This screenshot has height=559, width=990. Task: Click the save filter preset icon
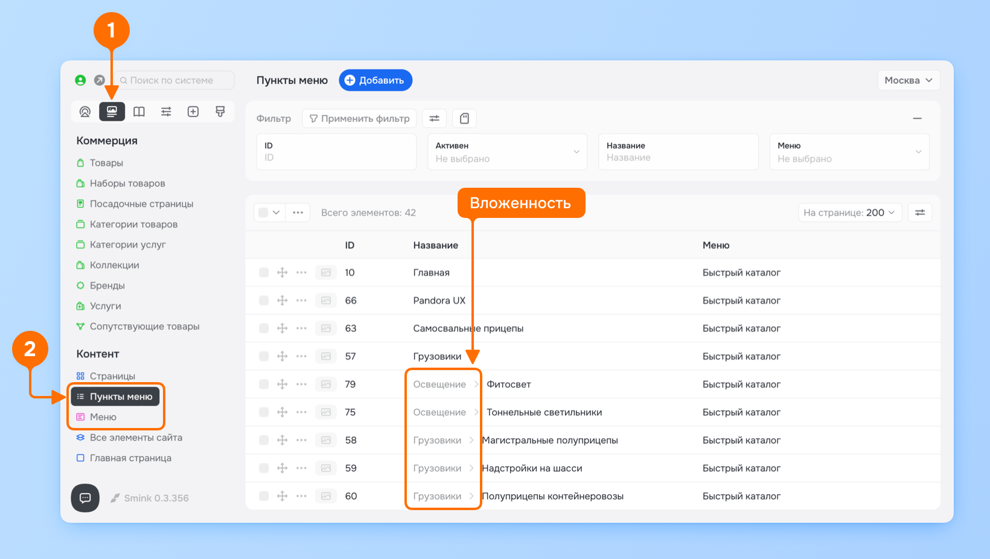tap(464, 118)
